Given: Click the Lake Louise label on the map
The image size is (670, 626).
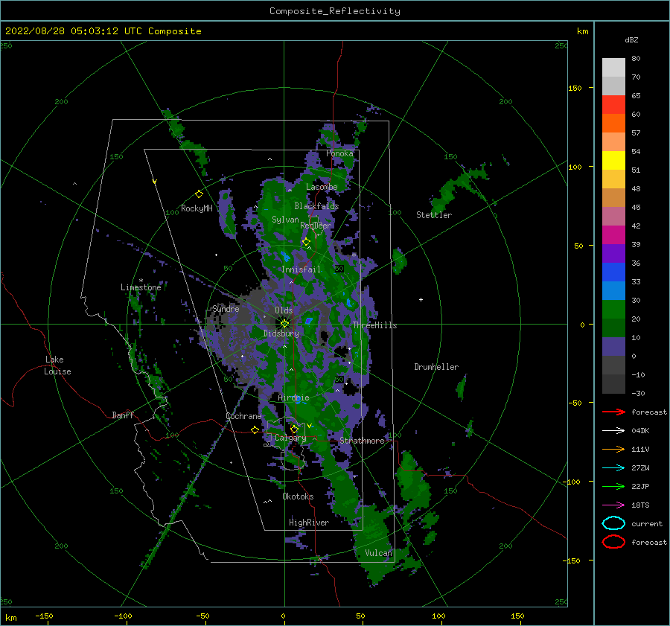Looking at the screenshot, I should click(57, 365).
